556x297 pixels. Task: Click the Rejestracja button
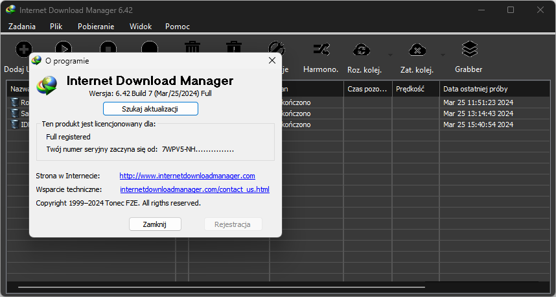pyautogui.click(x=233, y=224)
